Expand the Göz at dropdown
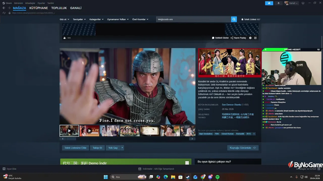This screenshot has height=181, width=323. (x=64, y=19)
